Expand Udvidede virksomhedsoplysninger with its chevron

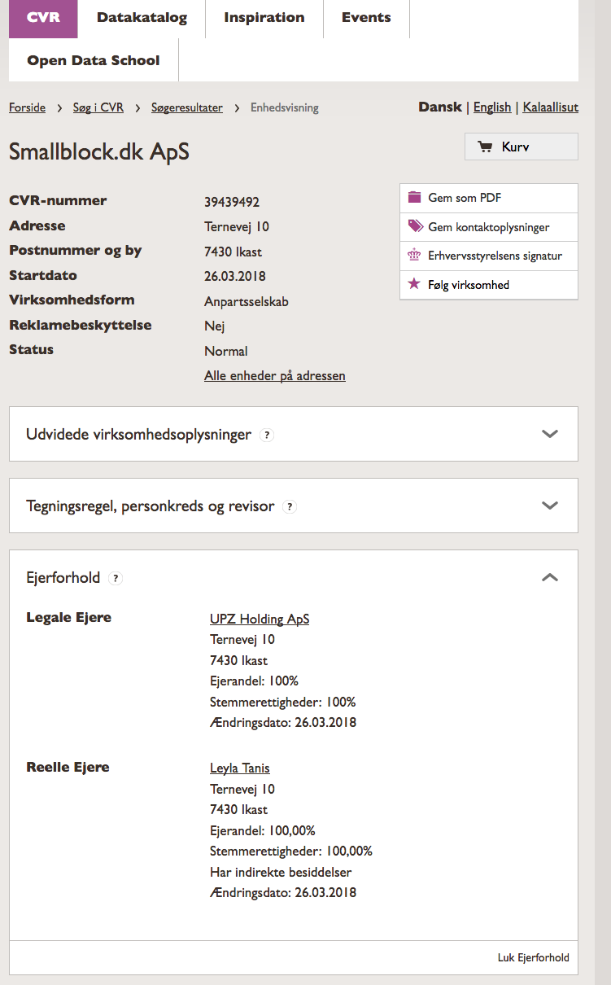click(x=550, y=434)
